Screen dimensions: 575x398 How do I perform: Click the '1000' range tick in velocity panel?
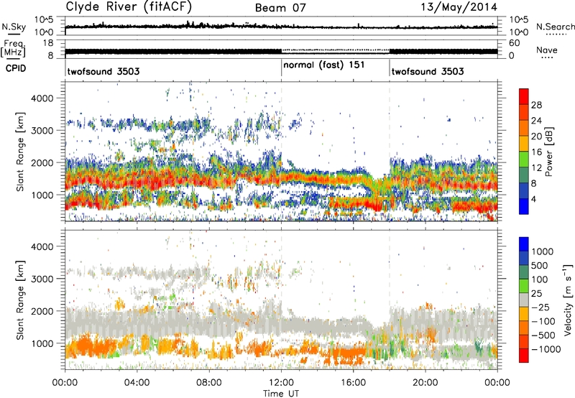coord(42,343)
